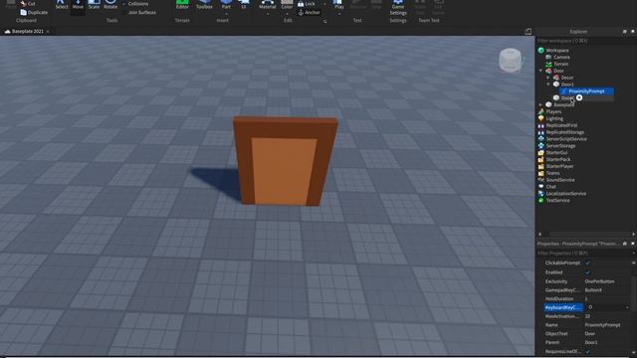Open the Toolbox panel

[x=204, y=5]
